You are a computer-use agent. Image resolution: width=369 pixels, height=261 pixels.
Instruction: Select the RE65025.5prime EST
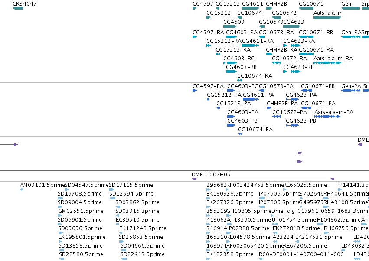(285, 189)
